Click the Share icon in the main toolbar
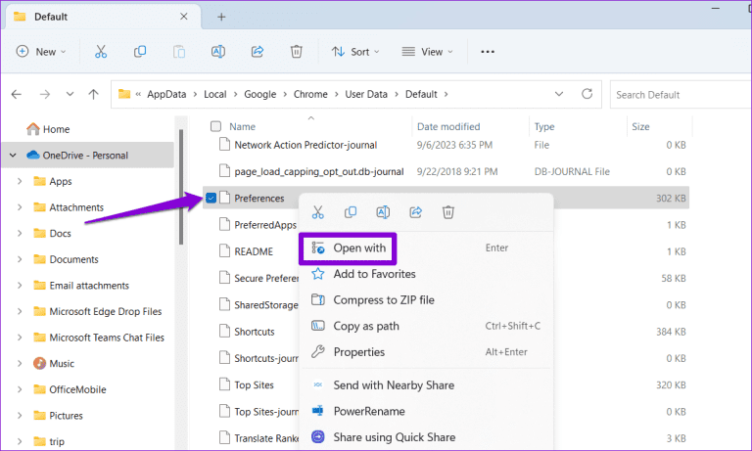Image resolution: width=752 pixels, height=451 pixels. point(258,52)
